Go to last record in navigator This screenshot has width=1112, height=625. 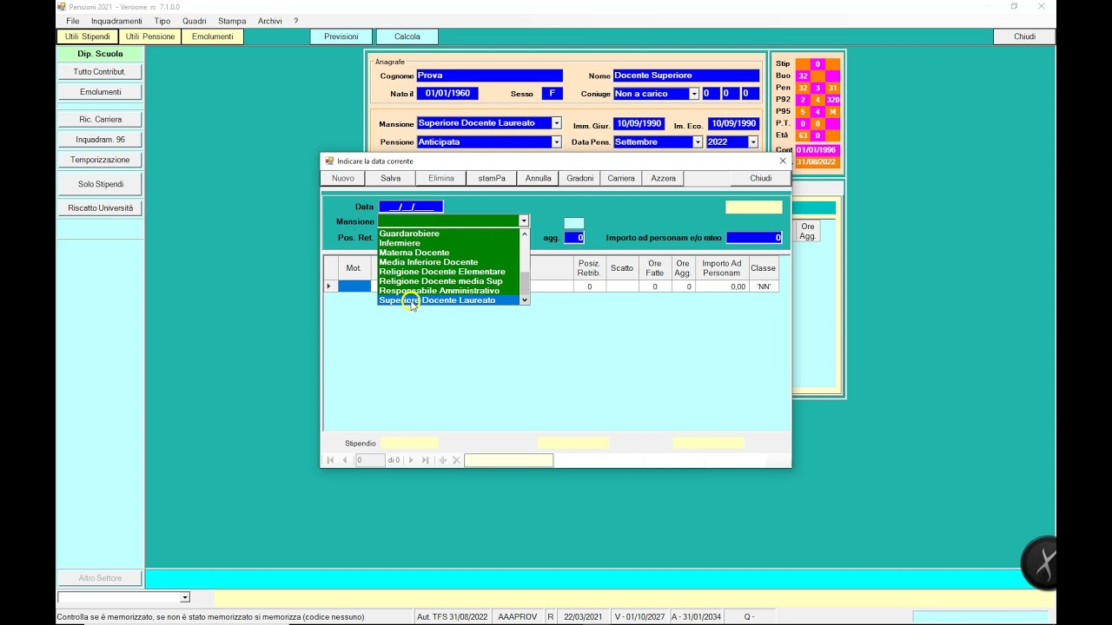tap(425, 460)
